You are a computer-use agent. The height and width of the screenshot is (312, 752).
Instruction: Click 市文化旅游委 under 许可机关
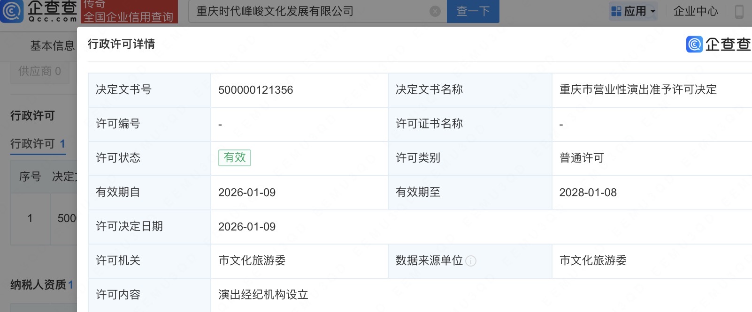click(x=252, y=260)
